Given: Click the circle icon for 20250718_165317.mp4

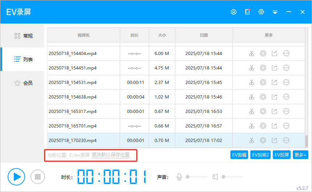Looking at the screenshot, I should tap(263, 112).
